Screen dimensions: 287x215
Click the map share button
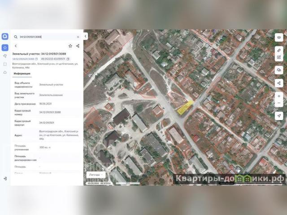click(x=279, y=83)
